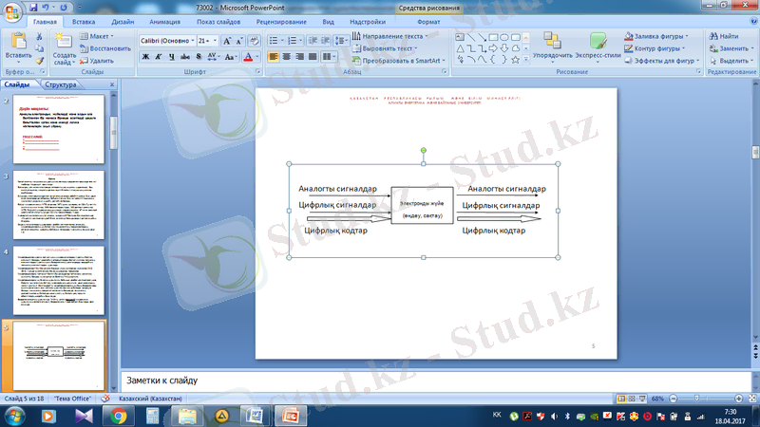Click the Office button logo
760x427 pixels.
(x=11, y=9)
